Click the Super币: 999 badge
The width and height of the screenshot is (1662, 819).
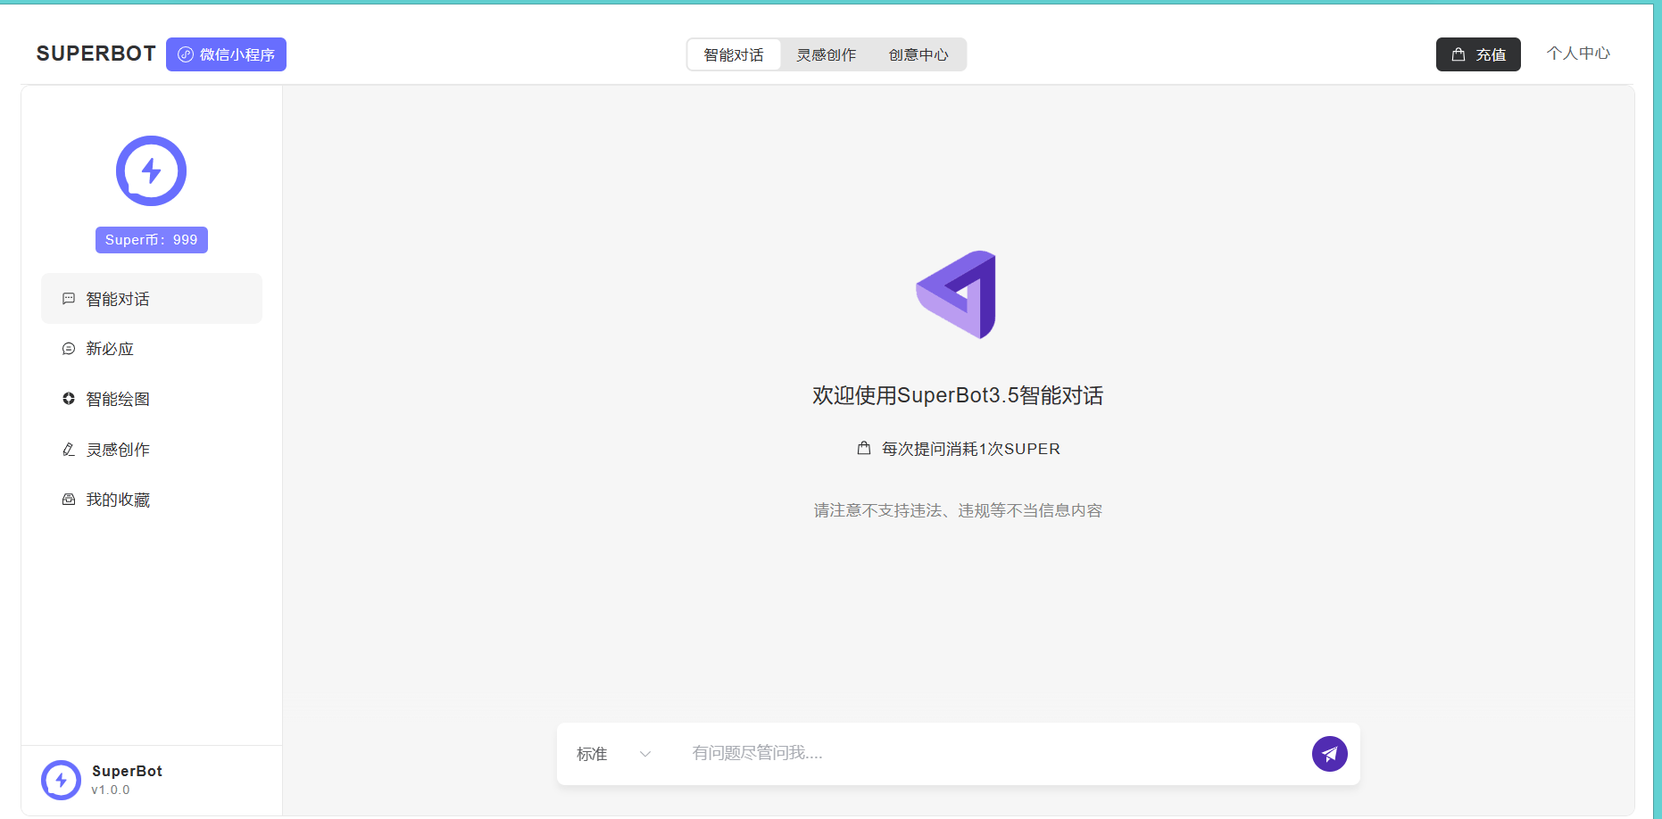click(x=152, y=240)
